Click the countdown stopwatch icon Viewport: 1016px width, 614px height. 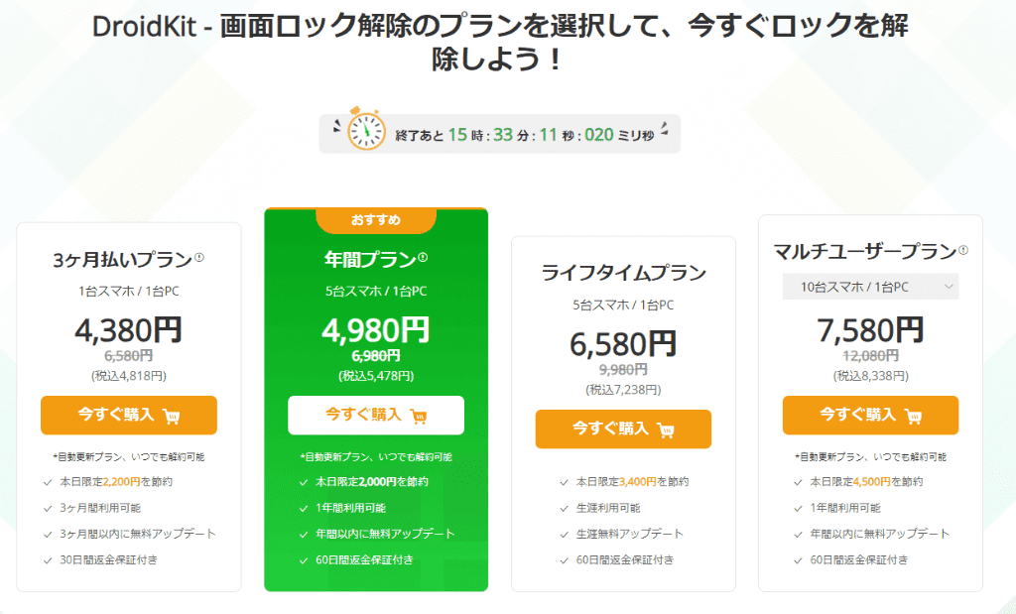pos(366,130)
